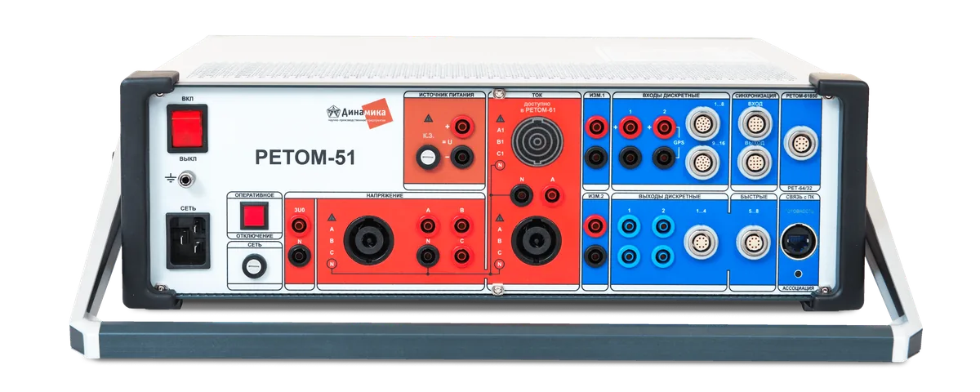
Task: Select the red A socket in ТОК
Action: 554,194
